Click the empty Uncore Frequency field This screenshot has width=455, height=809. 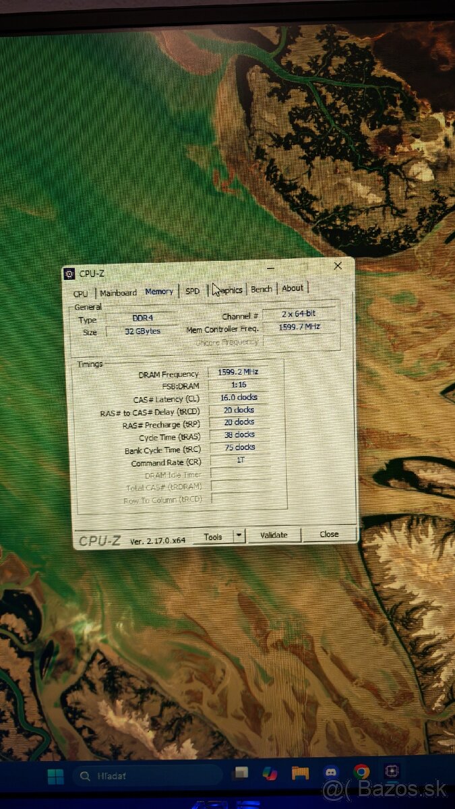[299, 340]
